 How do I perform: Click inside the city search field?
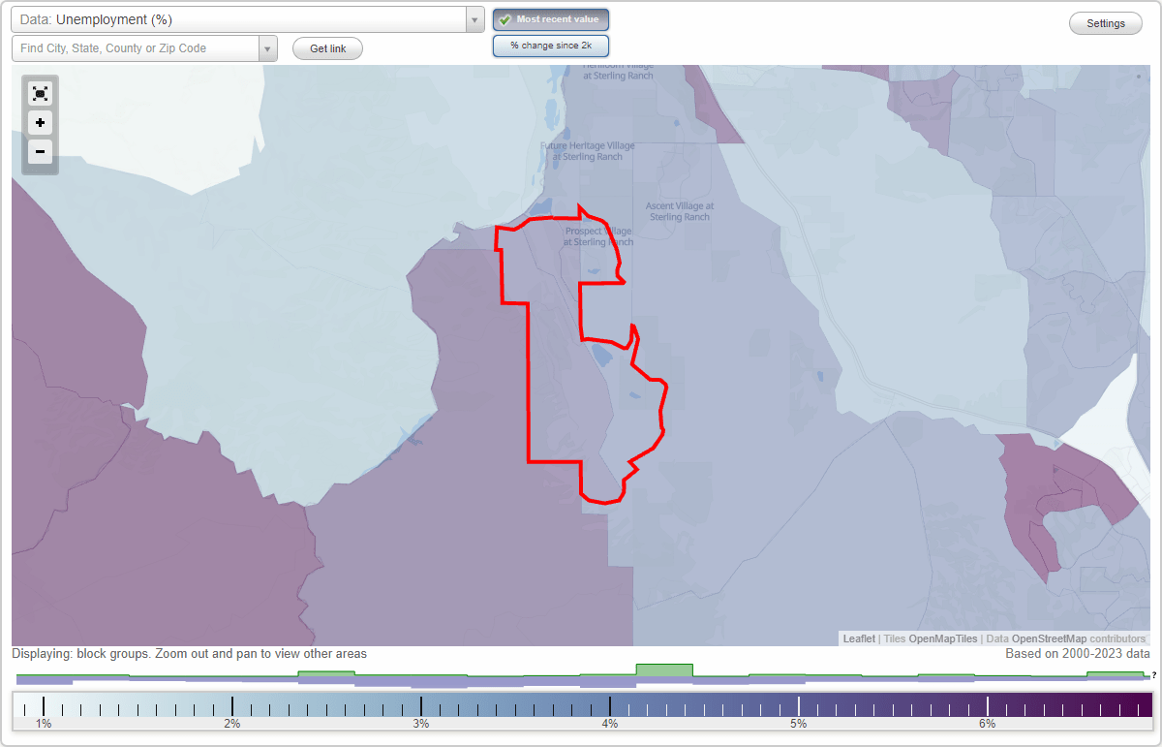click(136, 48)
